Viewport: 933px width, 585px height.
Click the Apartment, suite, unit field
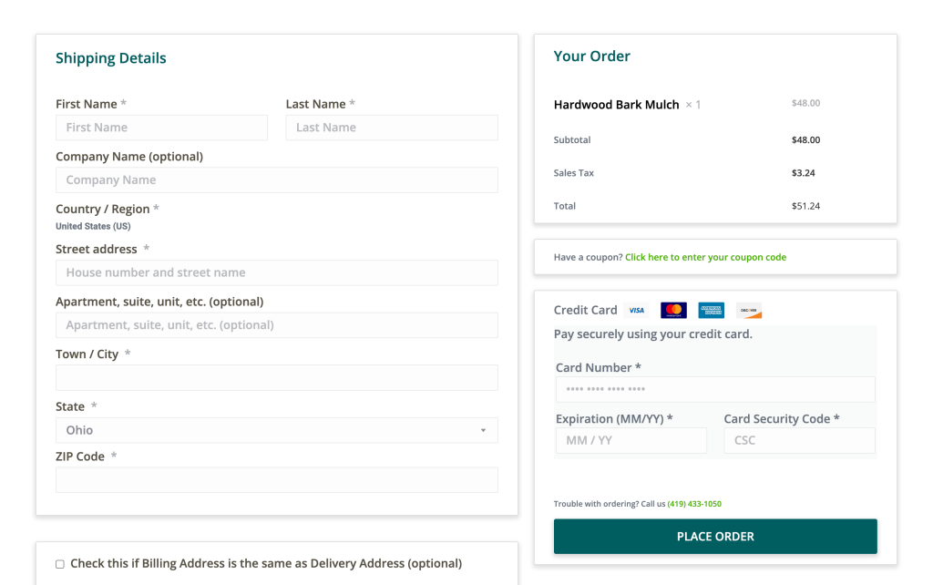[277, 324]
